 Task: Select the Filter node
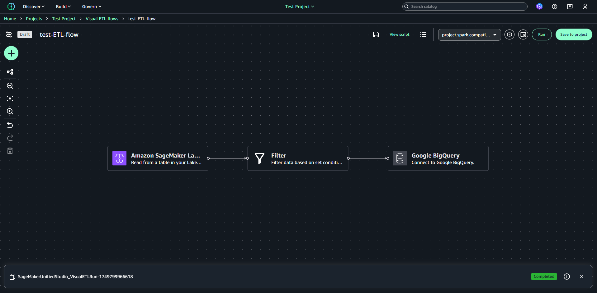click(298, 158)
